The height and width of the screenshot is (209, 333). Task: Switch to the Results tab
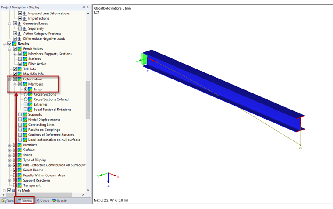point(60,201)
